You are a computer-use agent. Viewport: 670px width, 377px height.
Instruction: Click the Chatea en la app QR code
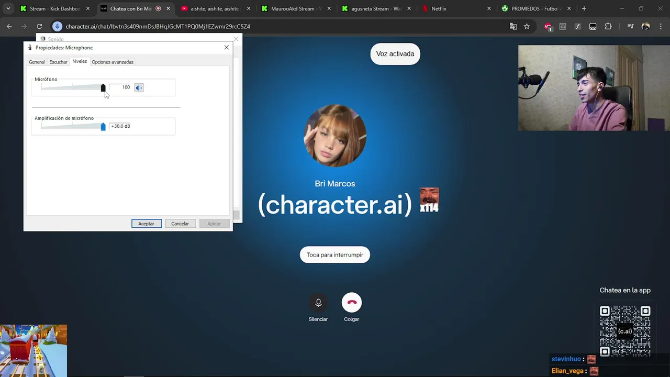pos(625,331)
